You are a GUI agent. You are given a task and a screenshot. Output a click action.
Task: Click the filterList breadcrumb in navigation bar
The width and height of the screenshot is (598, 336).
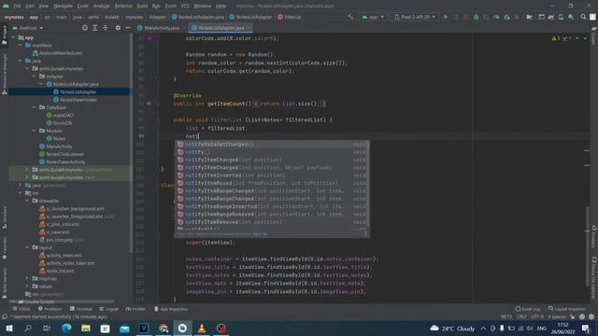coord(290,17)
